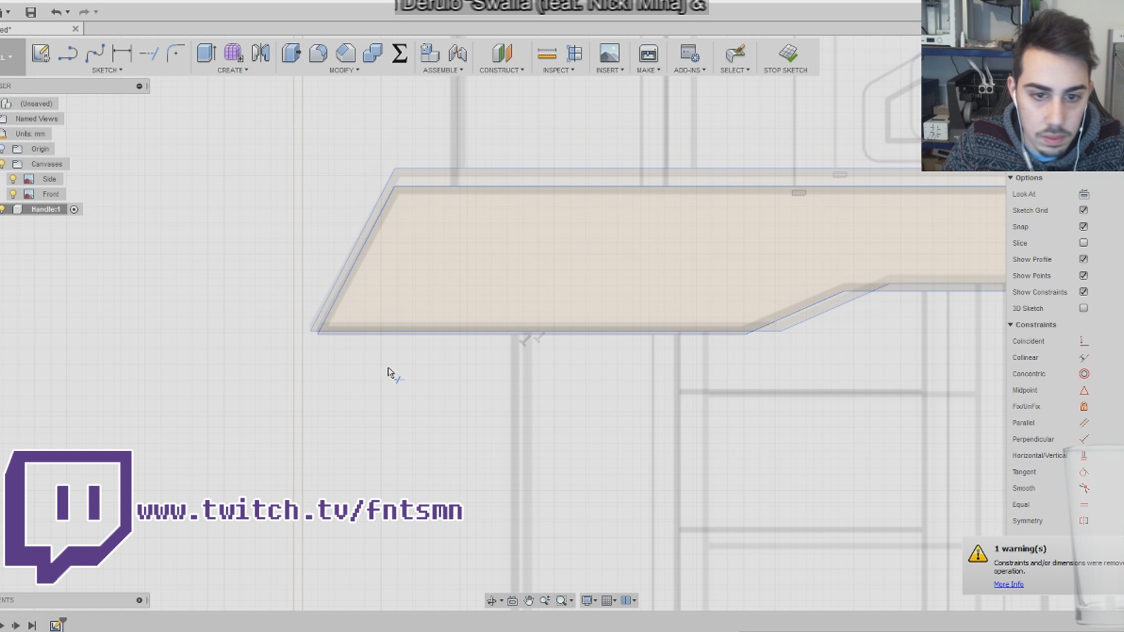Toggle visibility bulb of Side canvas

click(13, 179)
